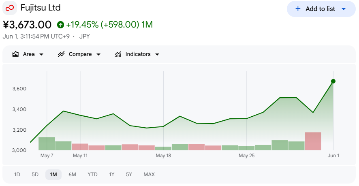This screenshot has width=359, height=186.
Task: Click the green up-arrow change icon
Action: coord(60,25)
